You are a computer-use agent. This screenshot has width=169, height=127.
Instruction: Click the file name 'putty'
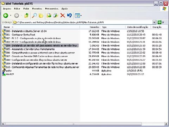(x=9, y=71)
